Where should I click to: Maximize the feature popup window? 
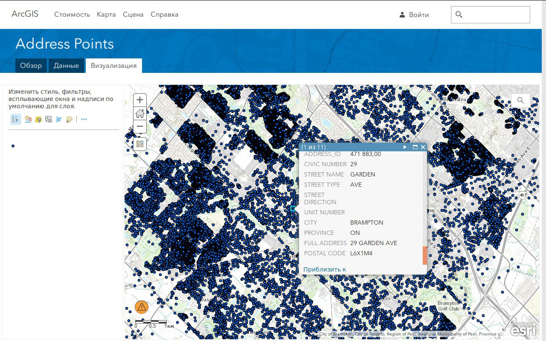click(x=415, y=147)
